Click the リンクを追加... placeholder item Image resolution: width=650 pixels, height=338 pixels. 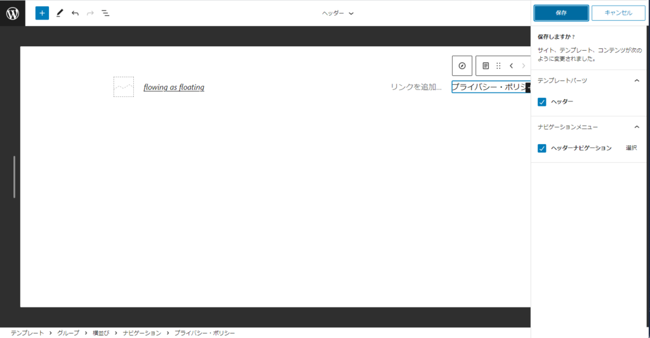(416, 87)
